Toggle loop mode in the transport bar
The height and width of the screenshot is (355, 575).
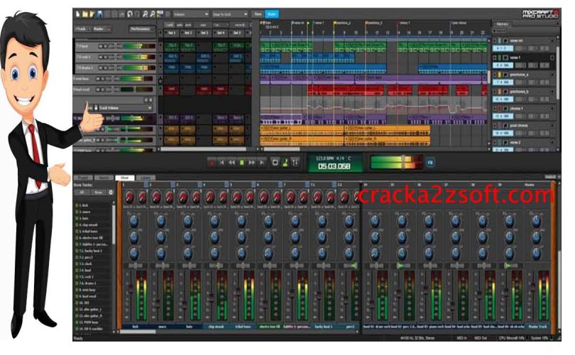tap(275, 163)
